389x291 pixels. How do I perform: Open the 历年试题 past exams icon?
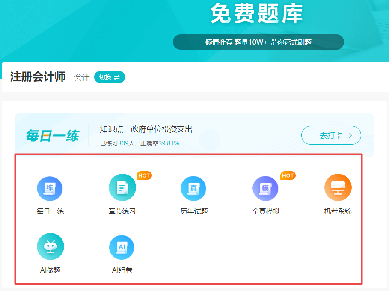(193, 188)
